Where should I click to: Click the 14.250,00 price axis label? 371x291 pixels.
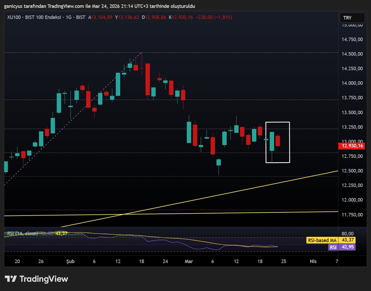(352, 68)
